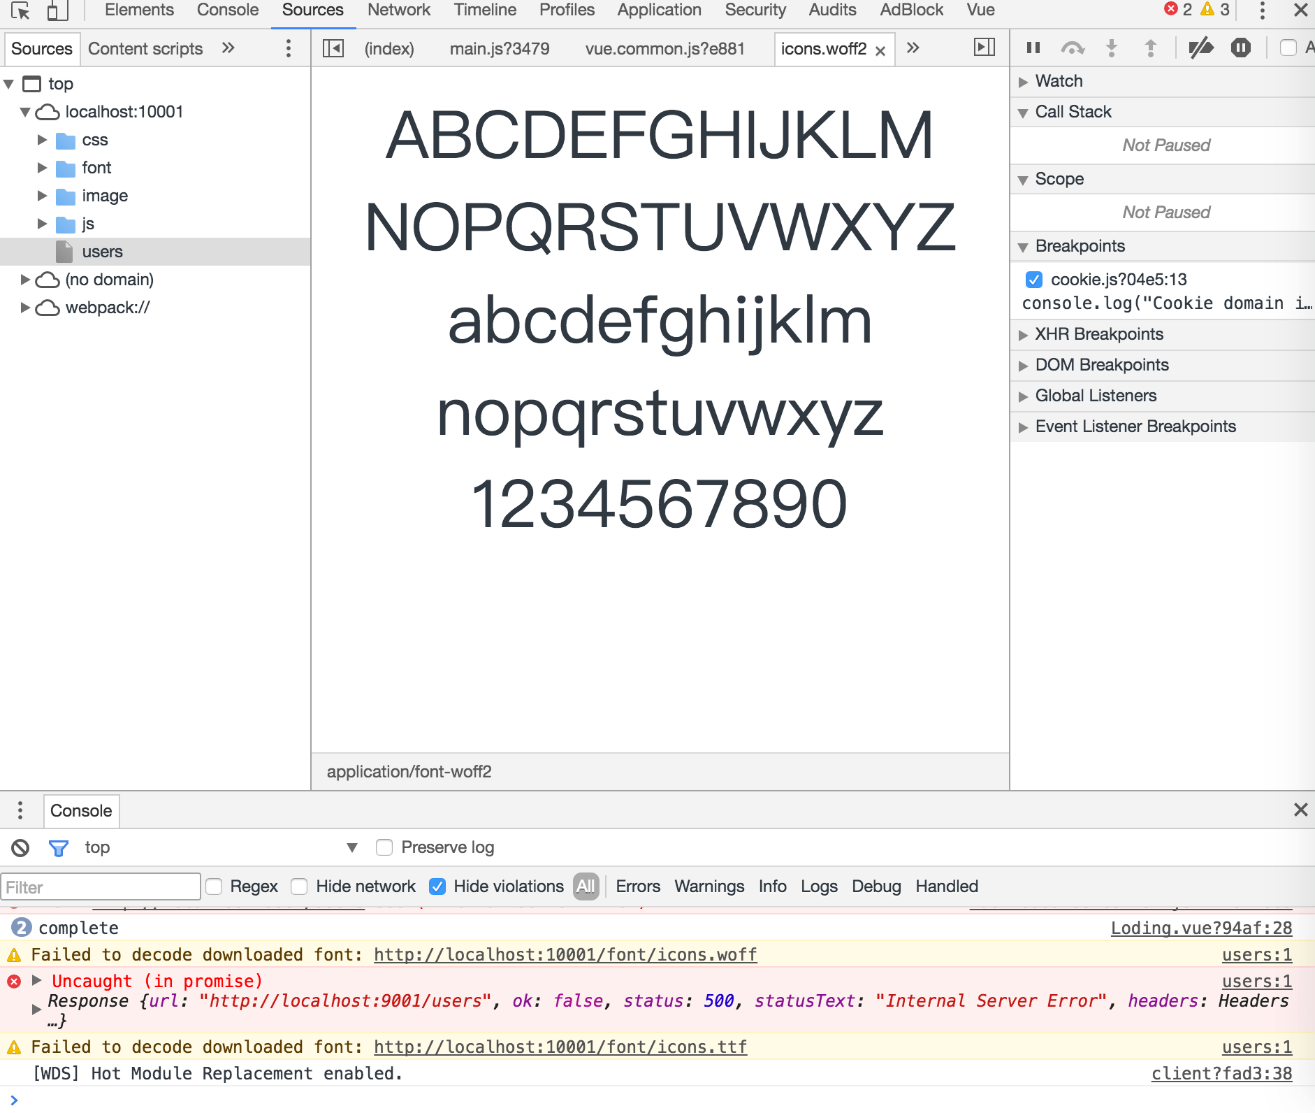Open client?fad3:38 source link
This screenshot has height=1113, width=1315.
click(x=1221, y=1074)
